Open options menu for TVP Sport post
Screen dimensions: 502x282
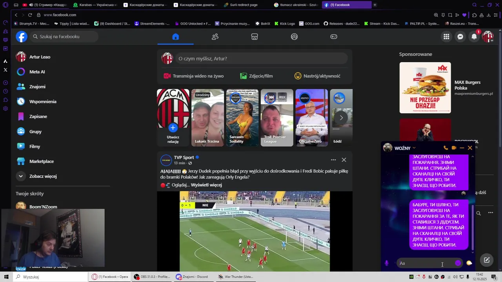pos(333,160)
